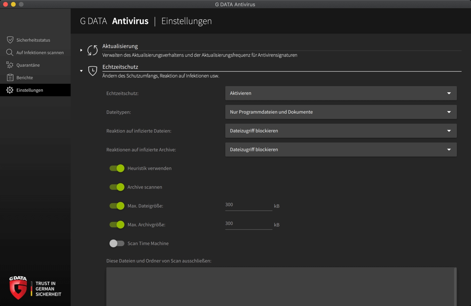Expand the Aktualisierung section triangle

click(x=81, y=50)
